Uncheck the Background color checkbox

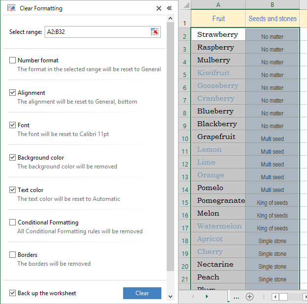pyautogui.click(x=13, y=157)
